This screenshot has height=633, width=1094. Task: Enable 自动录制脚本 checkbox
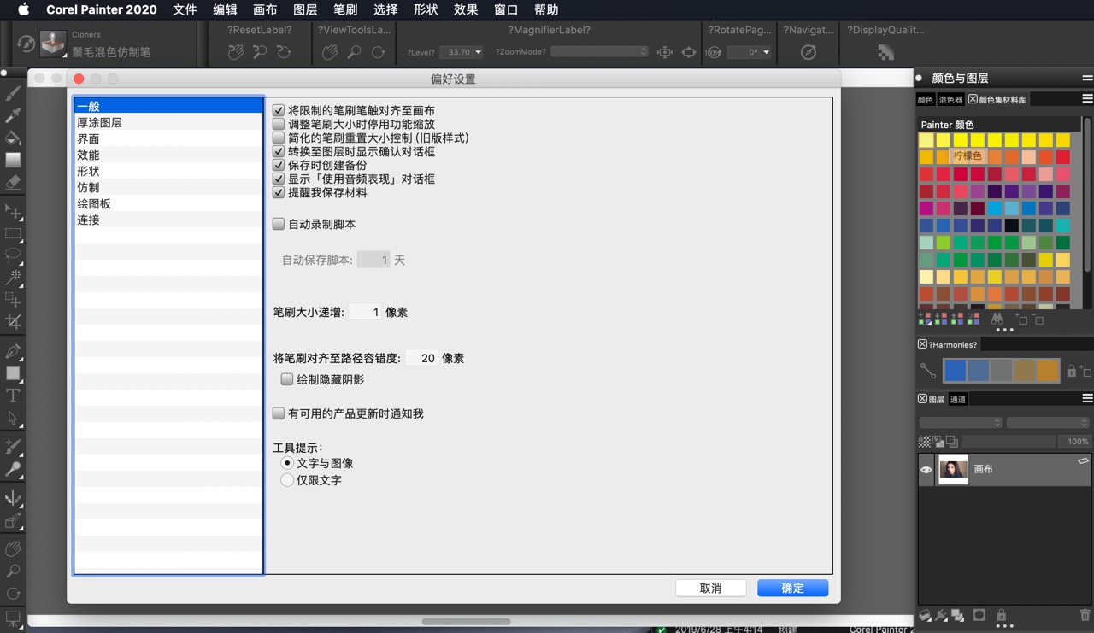279,224
